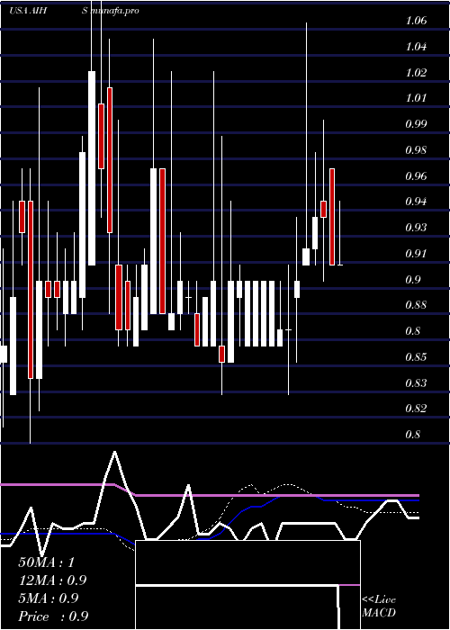Select the 0.85 price axis label
This screenshot has width=450, height=630.
tap(416, 356)
